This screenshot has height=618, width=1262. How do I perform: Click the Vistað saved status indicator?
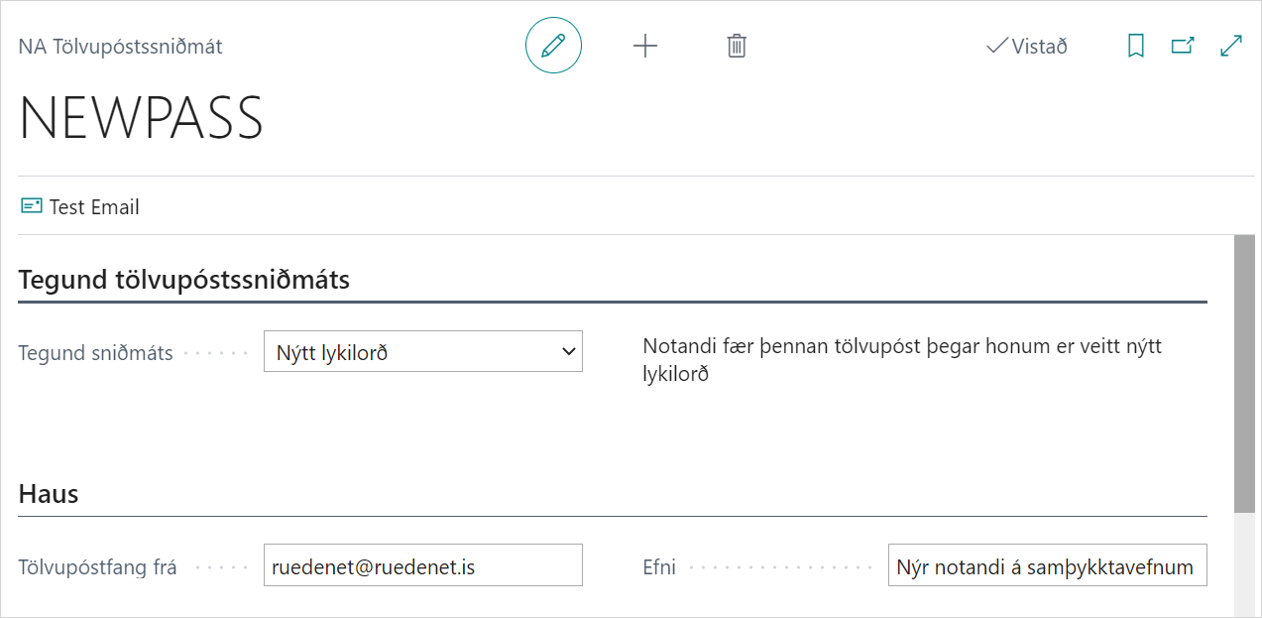[1027, 46]
